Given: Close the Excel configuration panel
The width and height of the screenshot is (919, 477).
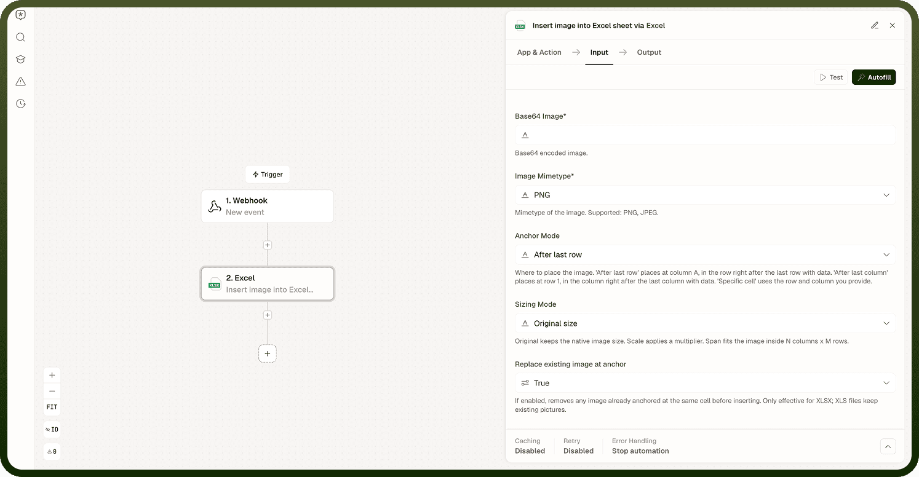Looking at the screenshot, I should coord(893,26).
